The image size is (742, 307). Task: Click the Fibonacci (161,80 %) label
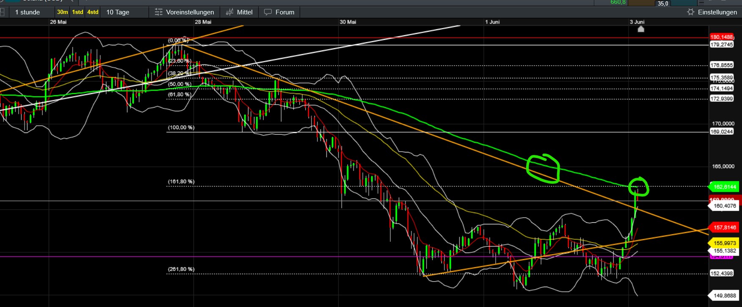181,182
